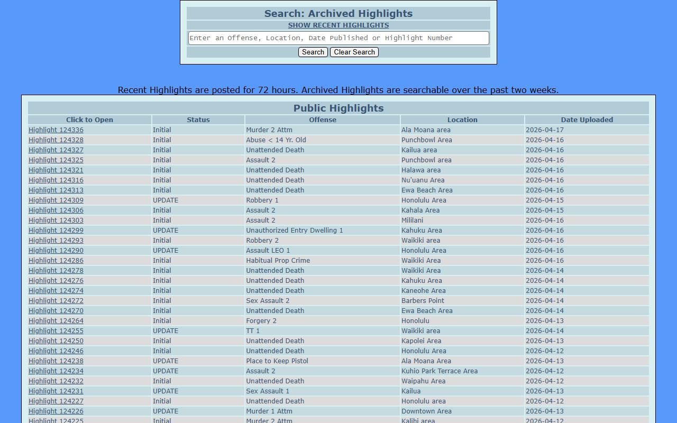Open Highlight 124231
677x423 pixels.
point(56,391)
